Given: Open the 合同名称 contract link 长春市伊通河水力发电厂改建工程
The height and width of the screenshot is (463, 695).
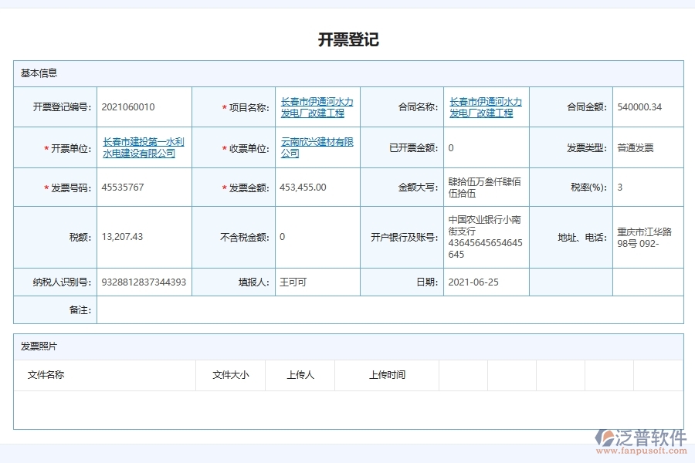Looking at the screenshot, I should [483, 108].
